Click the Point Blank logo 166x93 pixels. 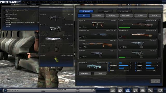point(10,2)
